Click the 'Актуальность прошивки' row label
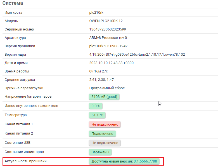Image resolution: width=218 pixels, height=167 pixels. pyautogui.click(x=26, y=161)
